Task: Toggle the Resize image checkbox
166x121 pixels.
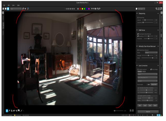Action: pos(151,69)
